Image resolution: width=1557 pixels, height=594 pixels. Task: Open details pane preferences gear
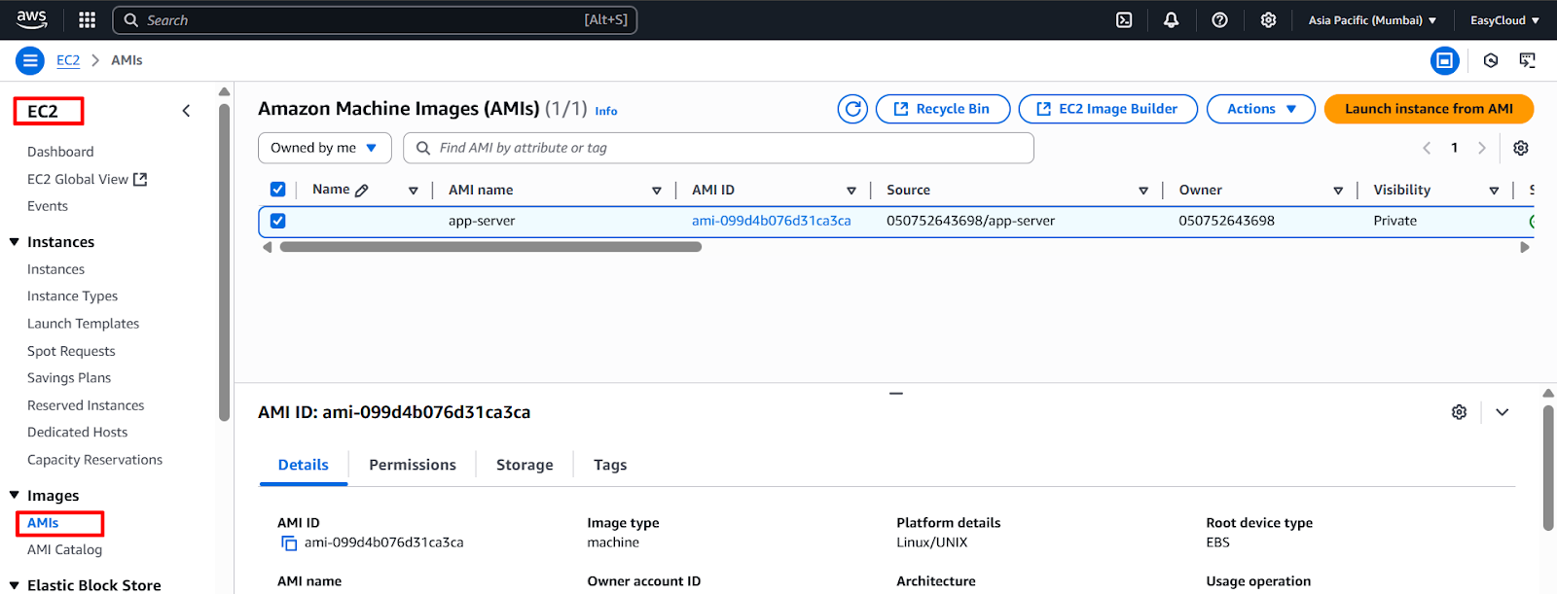1459,412
